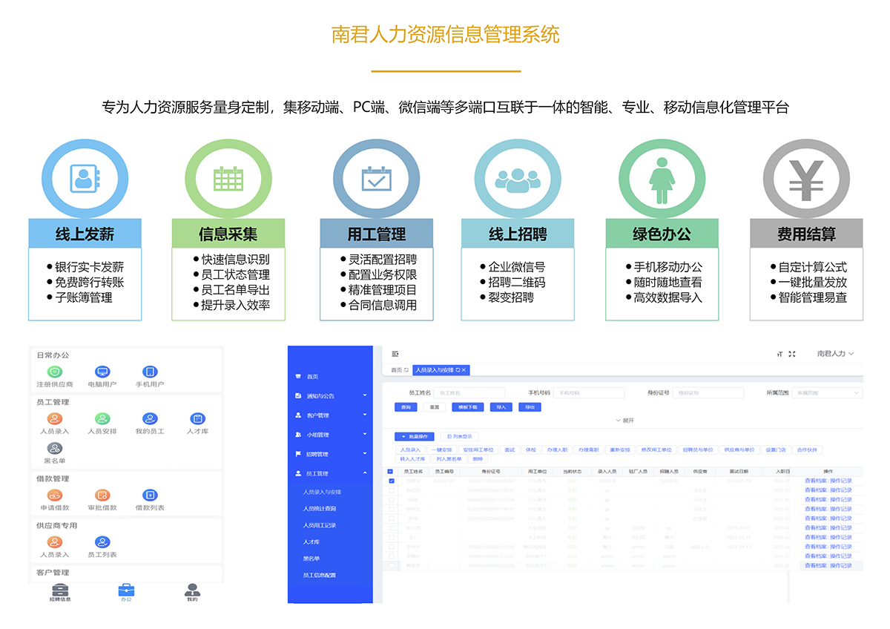Switch to the 首页 tab
This screenshot has height=629, width=890.
click(398, 369)
